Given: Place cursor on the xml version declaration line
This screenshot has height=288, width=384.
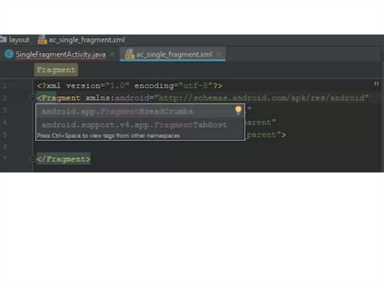Looking at the screenshot, I should point(129,86).
